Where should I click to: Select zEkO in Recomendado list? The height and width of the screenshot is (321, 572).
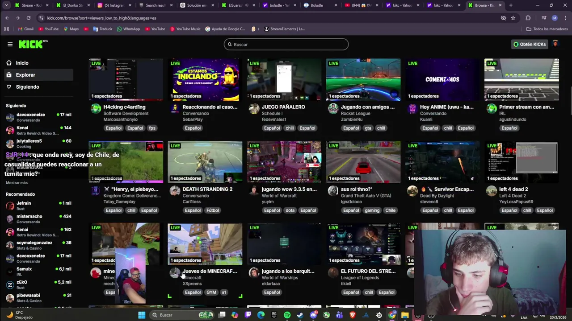pyautogui.click(x=38, y=285)
